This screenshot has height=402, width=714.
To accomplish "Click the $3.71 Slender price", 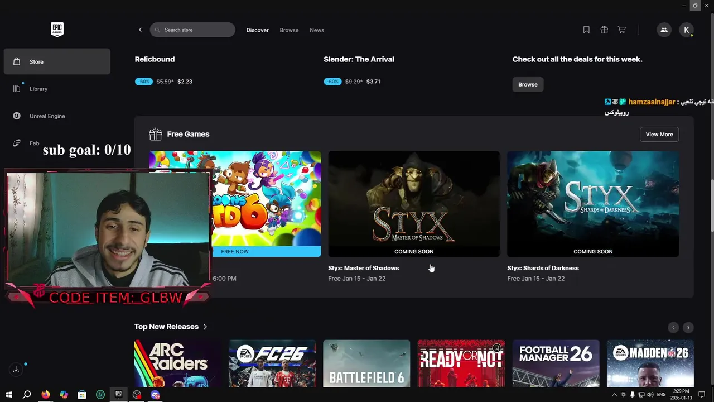I will pos(373,82).
